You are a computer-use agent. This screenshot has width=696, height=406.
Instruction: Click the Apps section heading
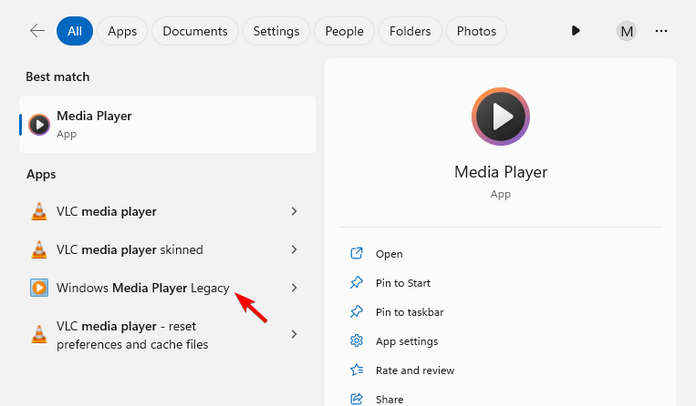(x=41, y=175)
